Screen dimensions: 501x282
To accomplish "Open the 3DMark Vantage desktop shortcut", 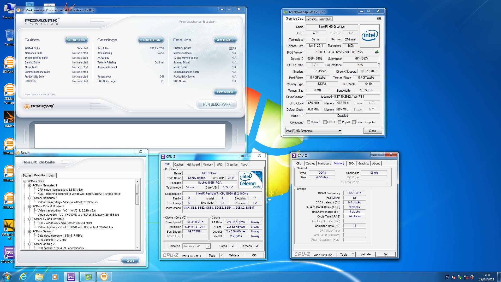I will click(9, 94).
